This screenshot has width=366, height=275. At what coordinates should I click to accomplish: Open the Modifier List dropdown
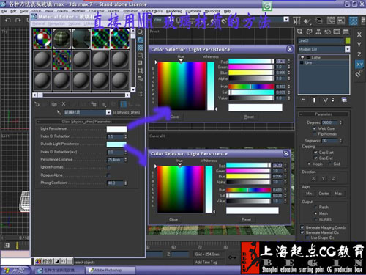point(347,49)
